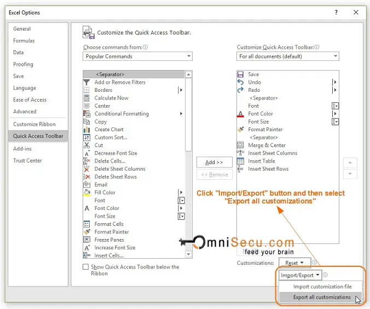The width and height of the screenshot is (370, 309).
Task: Click the Add >> button
Action: tap(214, 162)
